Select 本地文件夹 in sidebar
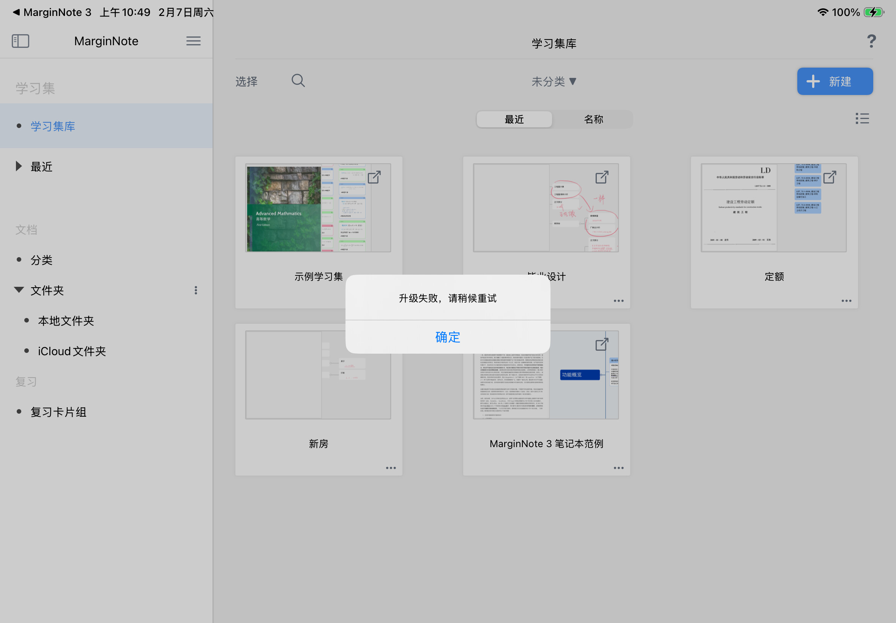Image resolution: width=896 pixels, height=623 pixels. pos(66,321)
